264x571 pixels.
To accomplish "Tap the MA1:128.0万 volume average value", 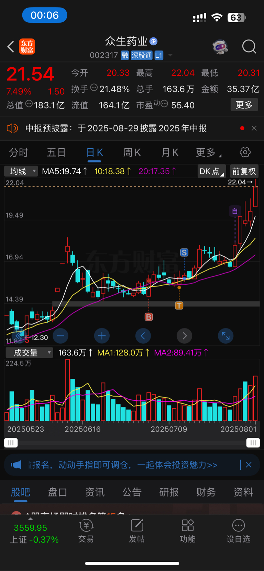I will 123,353.
